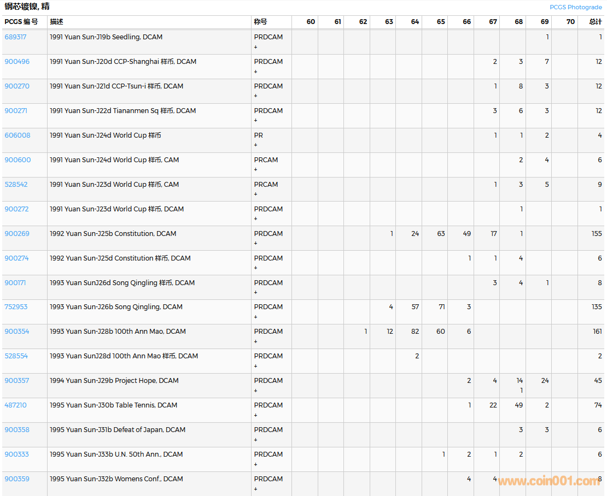Select PCGS number 606008 link

pos(17,135)
